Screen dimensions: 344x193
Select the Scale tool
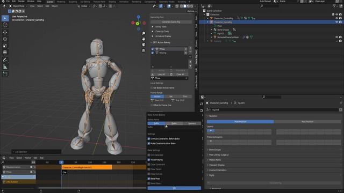[5, 46]
